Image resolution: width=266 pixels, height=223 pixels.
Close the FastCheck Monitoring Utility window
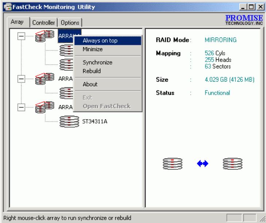pos(260,7)
